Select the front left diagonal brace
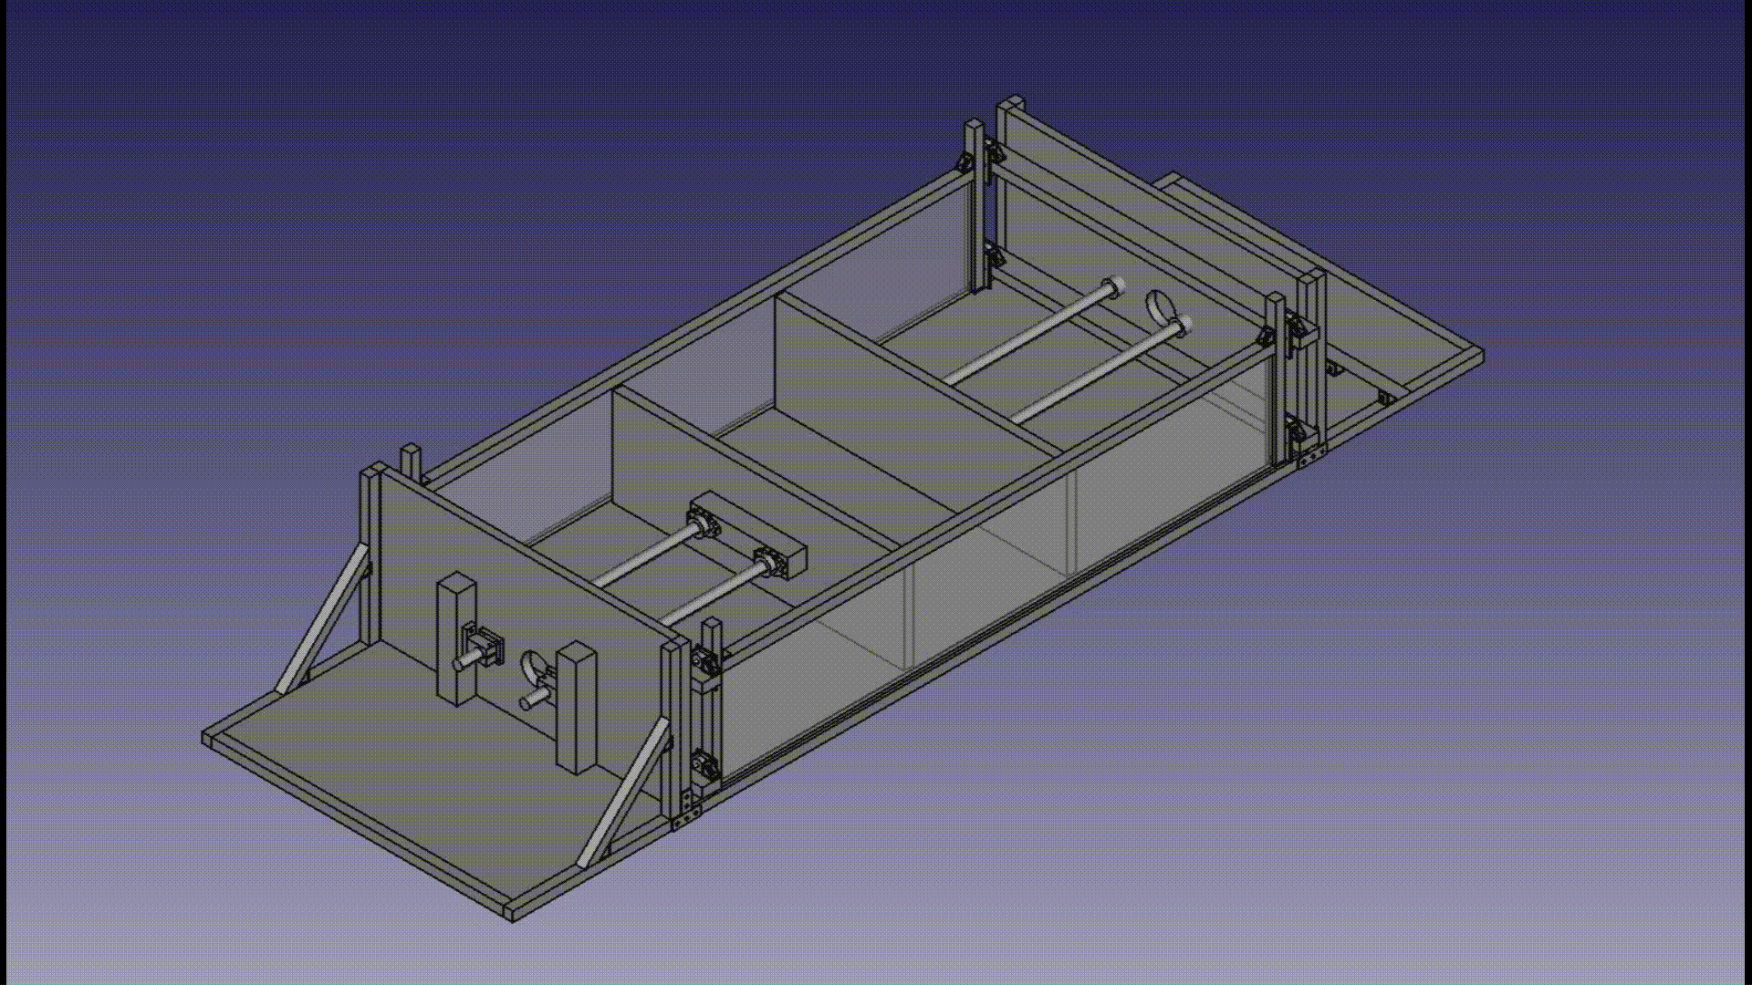 click(321, 620)
